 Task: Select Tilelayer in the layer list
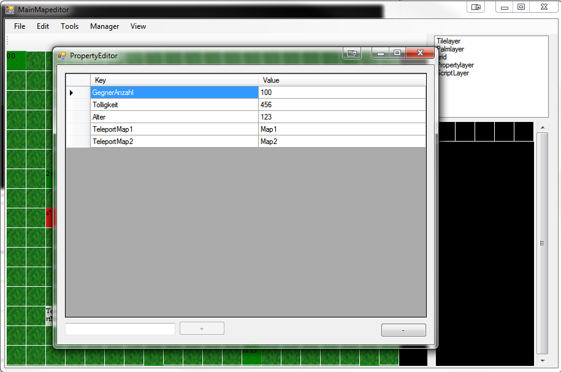tap(448, 41)
